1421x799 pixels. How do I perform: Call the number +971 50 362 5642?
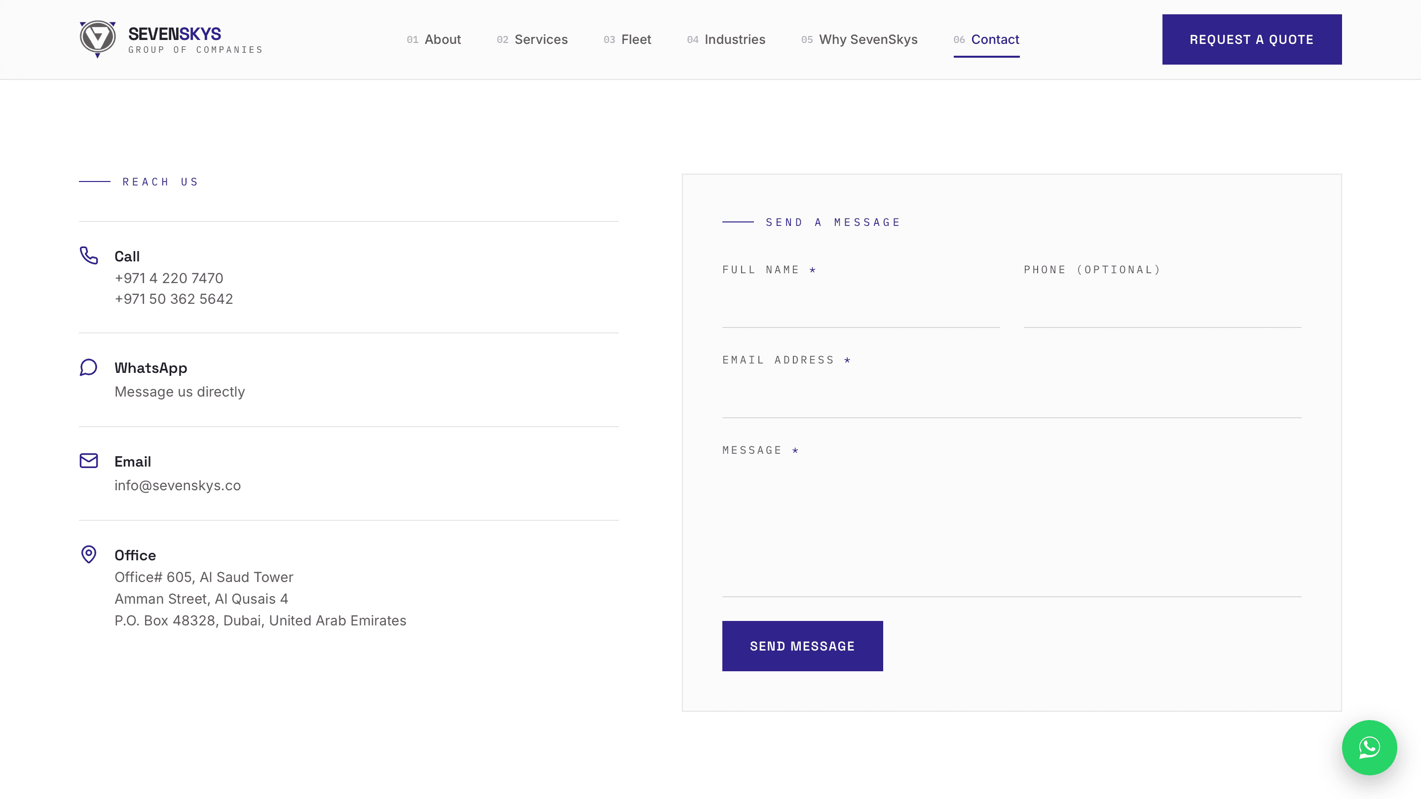[x=174, y=299]
